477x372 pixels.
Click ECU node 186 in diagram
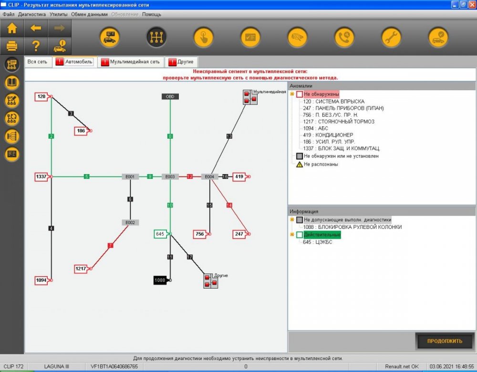tap(81, 131)
